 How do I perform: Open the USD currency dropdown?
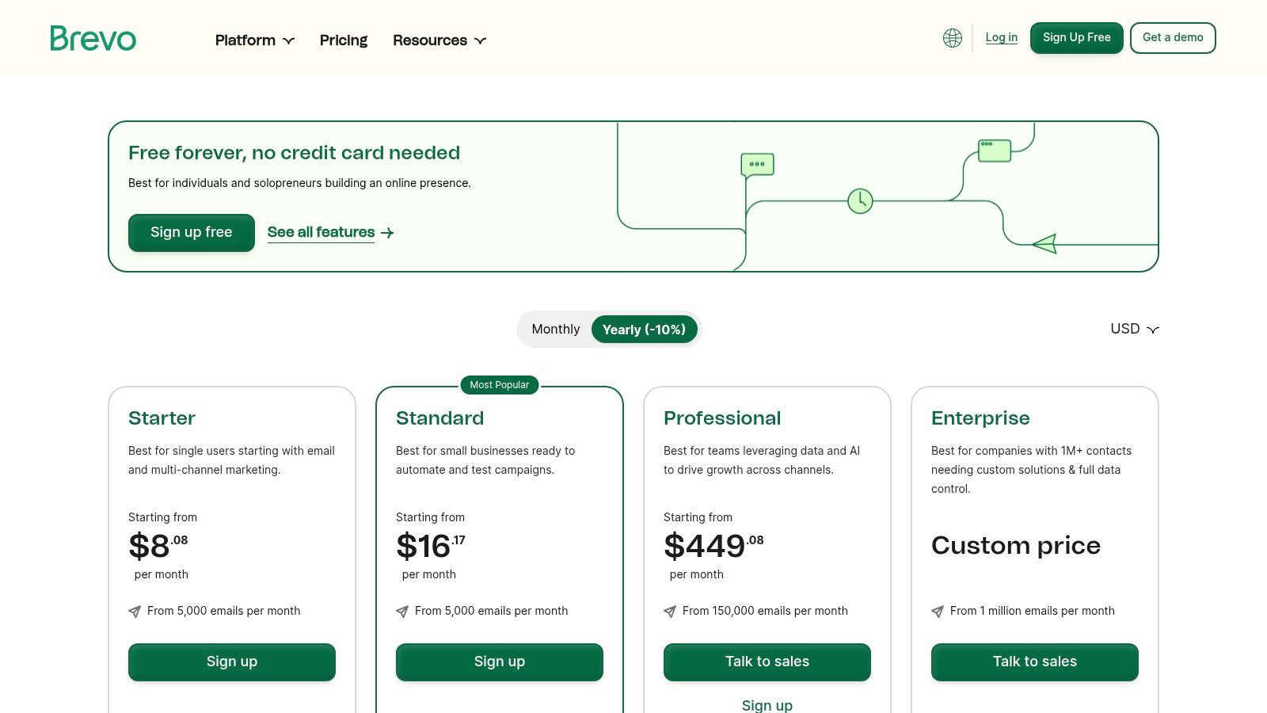pos(1134,329)
